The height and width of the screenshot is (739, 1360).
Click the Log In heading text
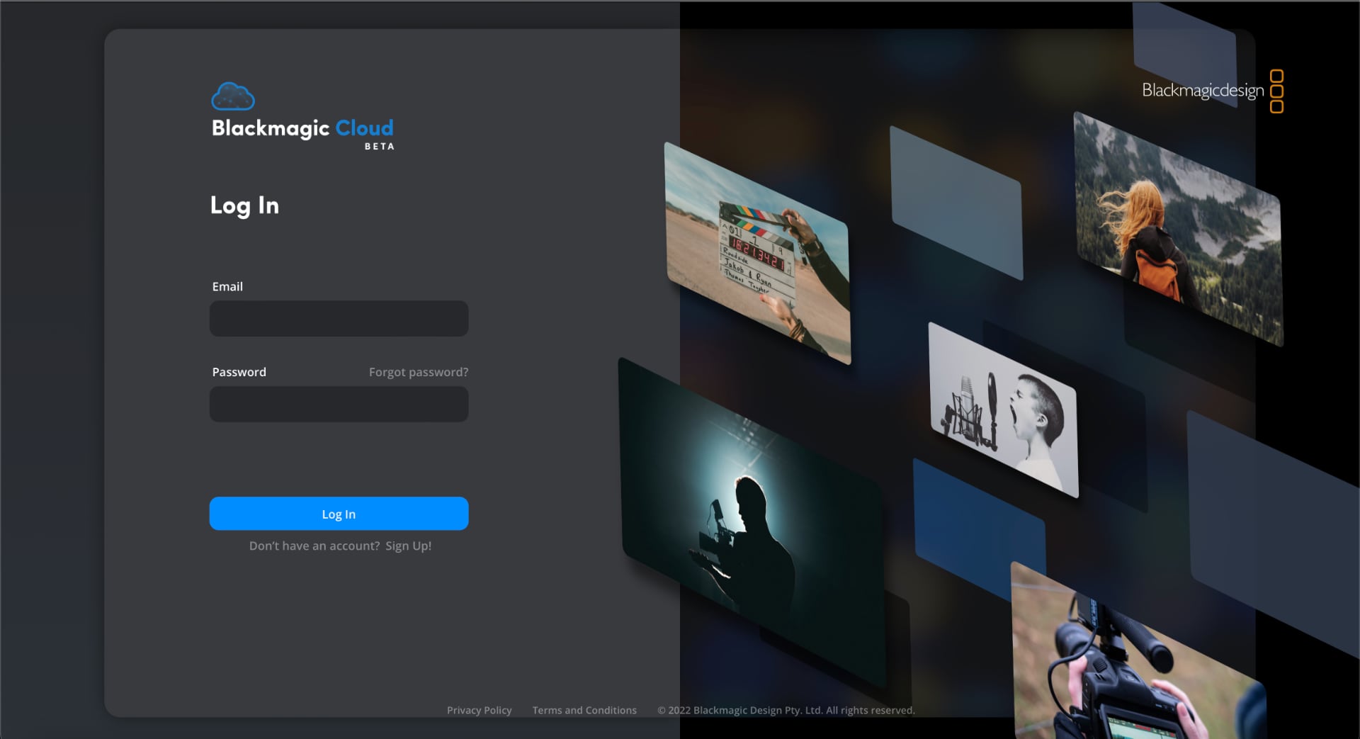pyautogui.click(x=244, y=205)
